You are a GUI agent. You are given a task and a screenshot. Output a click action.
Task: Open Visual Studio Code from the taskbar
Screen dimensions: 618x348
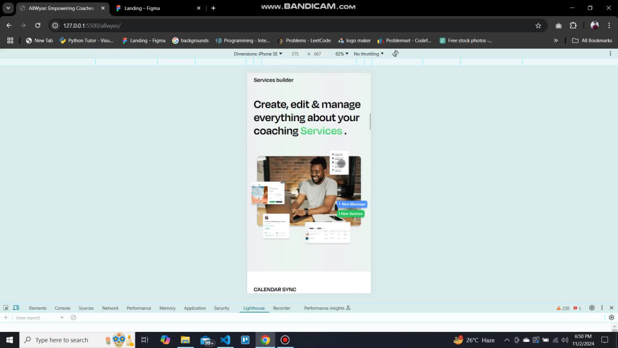[x=226, y=340]
